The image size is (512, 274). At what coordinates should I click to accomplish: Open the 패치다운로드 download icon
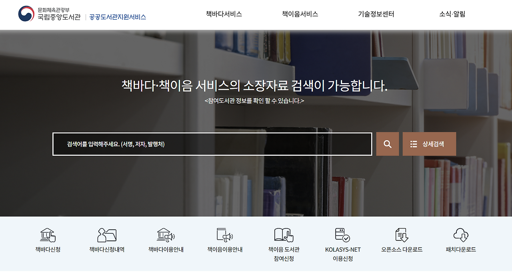pyautogui.click(x=461, y=235)
